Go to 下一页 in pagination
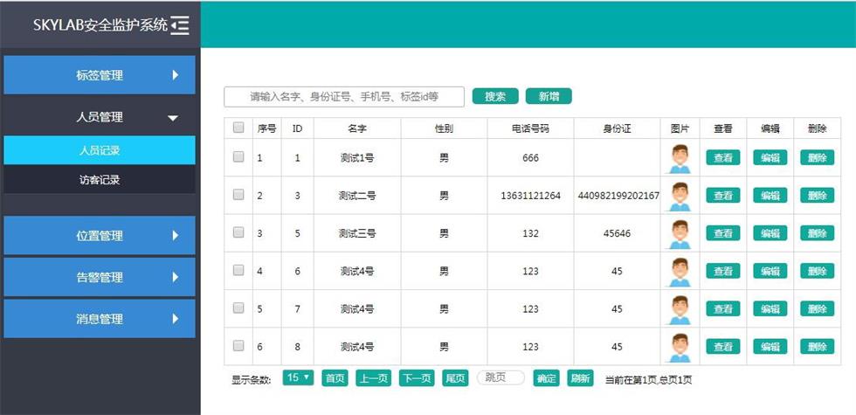This screenshot has height=415, width=856. coord(417,378)
